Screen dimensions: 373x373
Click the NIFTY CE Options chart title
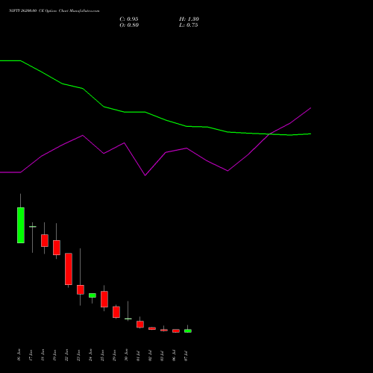(54, 11)
